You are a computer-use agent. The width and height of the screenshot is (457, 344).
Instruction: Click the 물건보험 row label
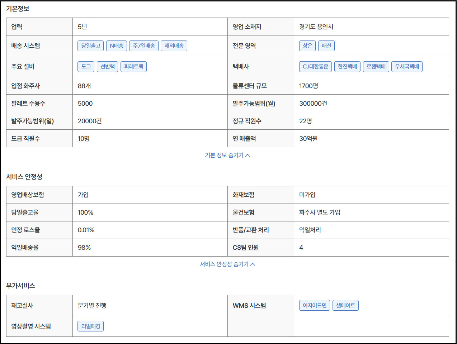[244, 212]
